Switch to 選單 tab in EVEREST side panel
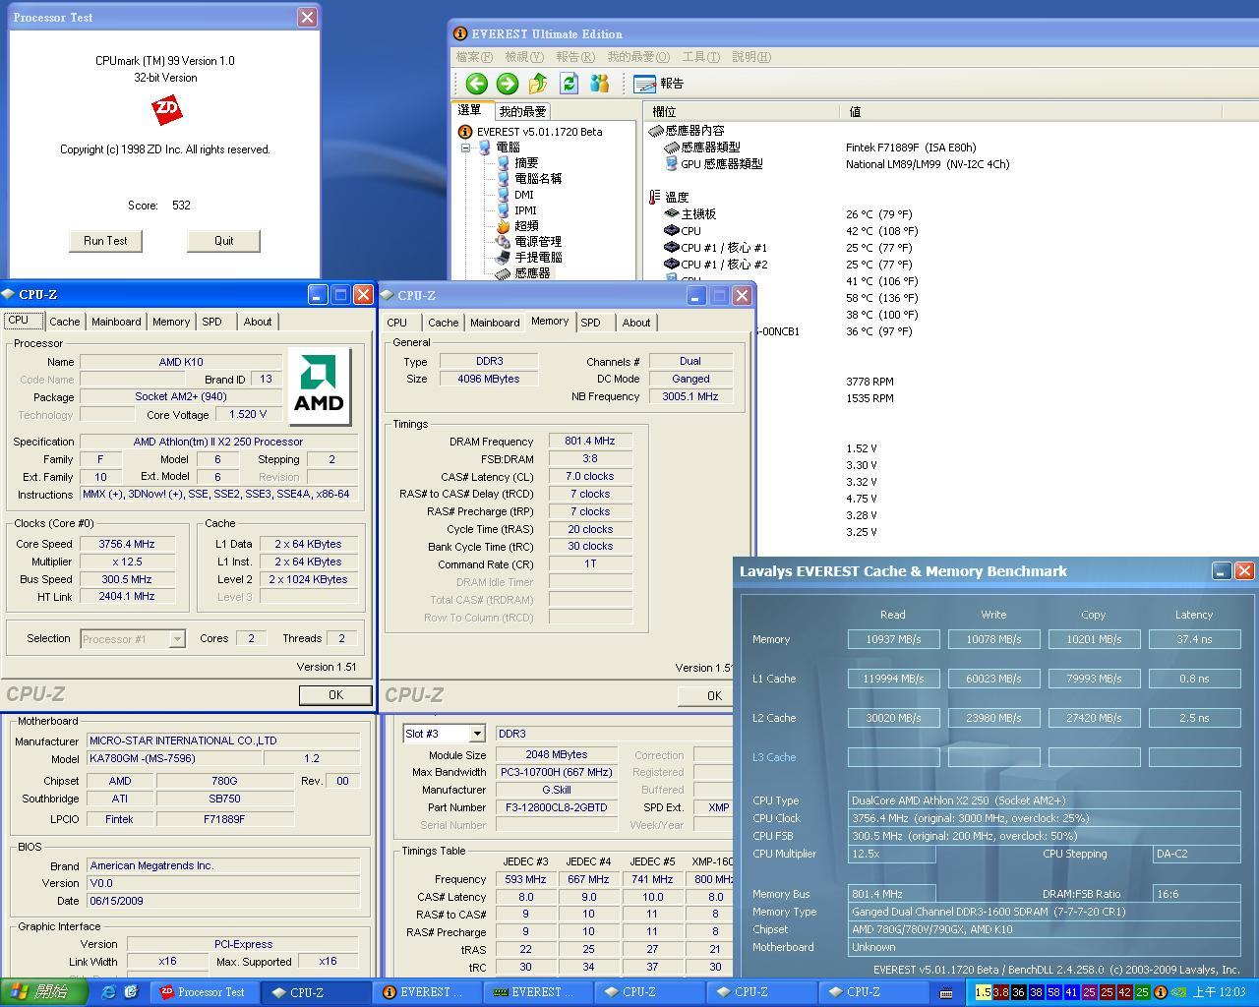Screen dimensions: 1259x1007 [x=471, y=110]
